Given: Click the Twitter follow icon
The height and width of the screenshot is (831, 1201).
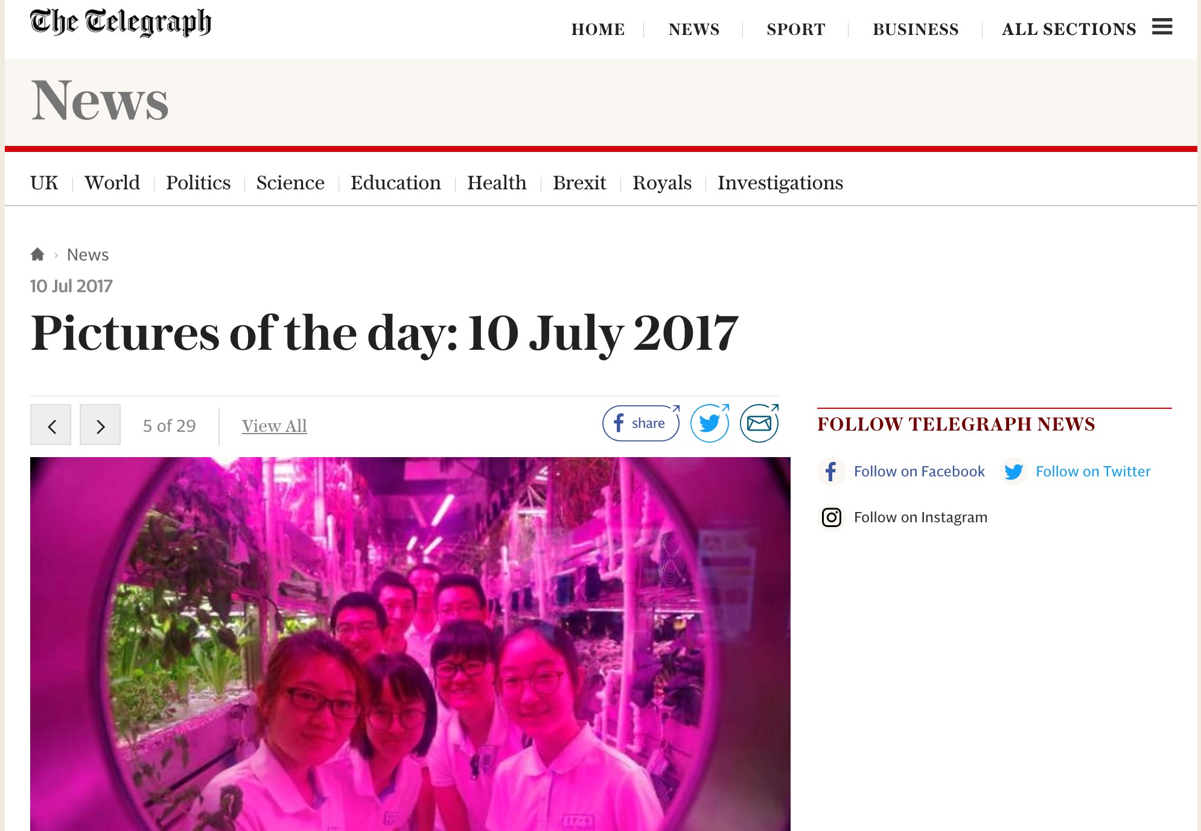Looking at the screenshot, I should tap(1014, 471).
